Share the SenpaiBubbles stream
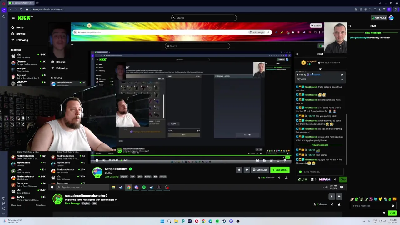This screenshot has height=225, width=400. [279, 177]
